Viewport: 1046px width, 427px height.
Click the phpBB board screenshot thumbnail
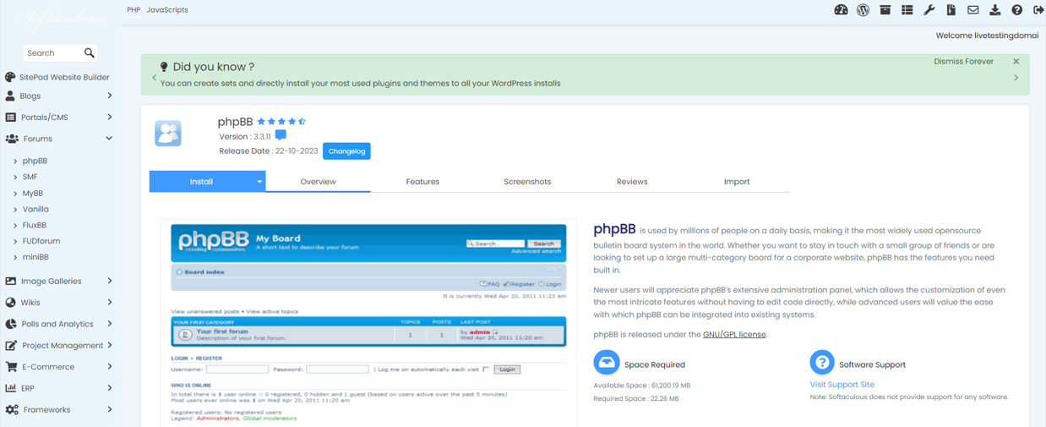(368, 322)
